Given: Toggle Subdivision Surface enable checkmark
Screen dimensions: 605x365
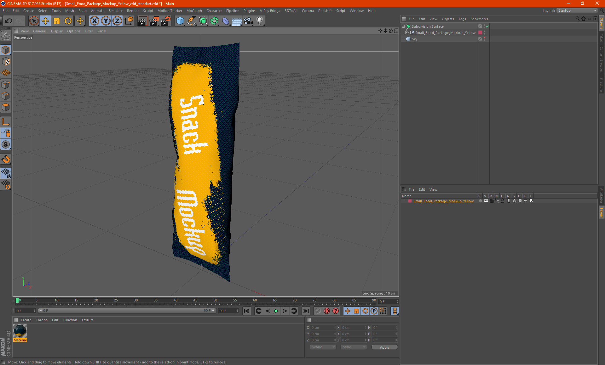Looking at the screenshot, I should [x=487, y=26].
